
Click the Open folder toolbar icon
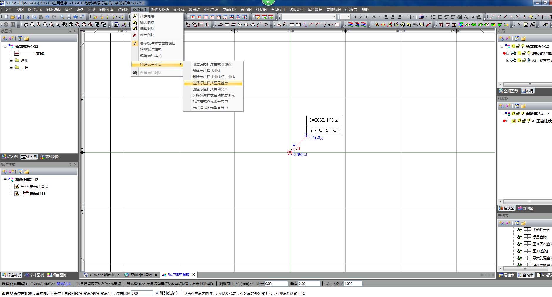pos(13,17)
